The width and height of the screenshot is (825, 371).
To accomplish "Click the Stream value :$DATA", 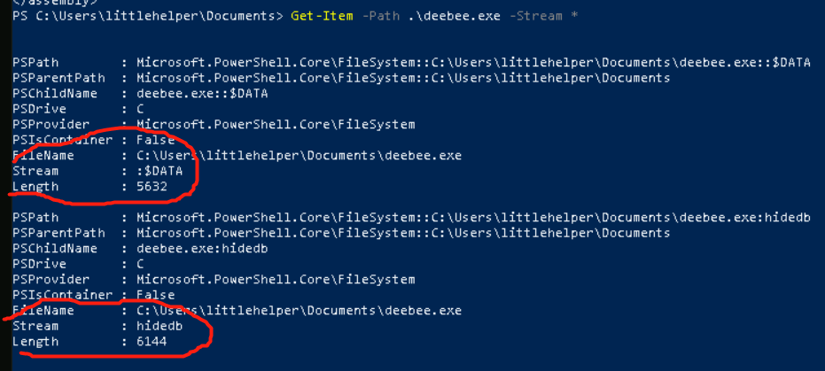I will [160, 171].
